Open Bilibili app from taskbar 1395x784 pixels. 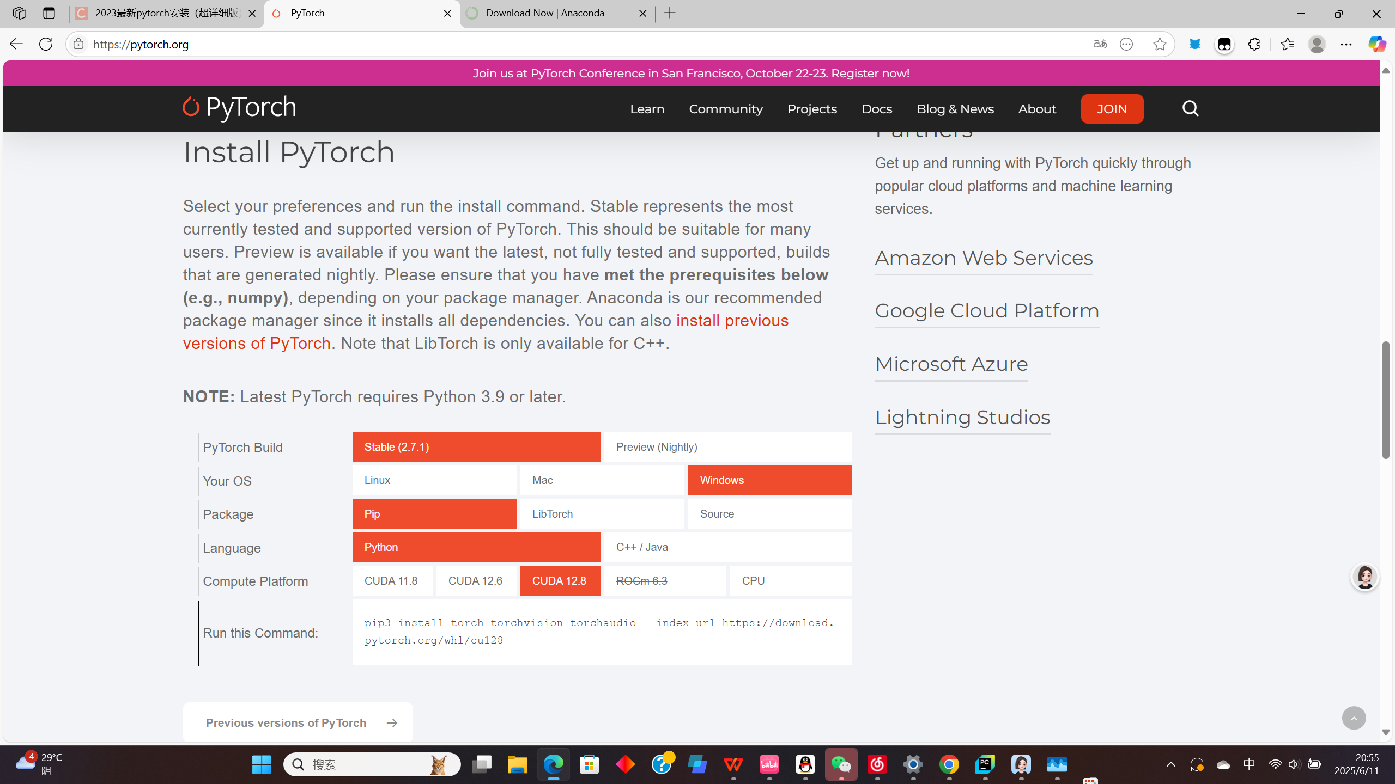pos(769,764)
